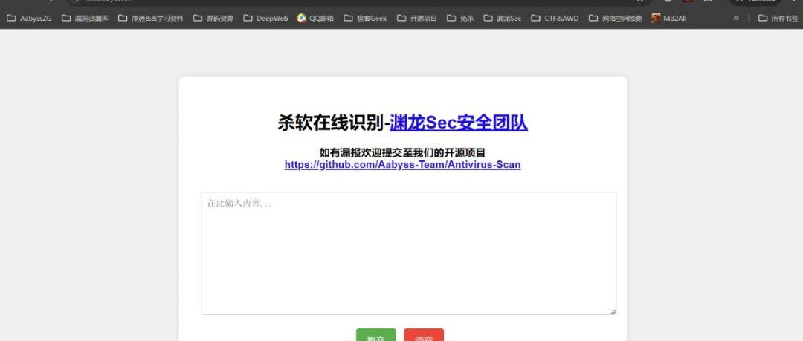Screen dimensions: 803x341
Task: Open the DeepWeb bookmark folder
Action: point(265,18)
